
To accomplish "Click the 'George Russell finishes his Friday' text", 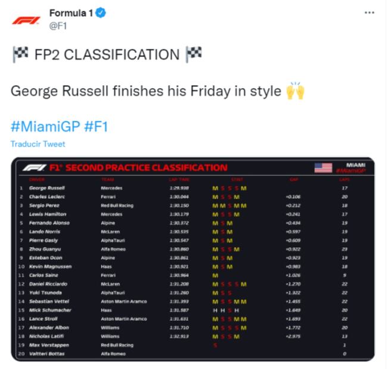I will click(x=145, y=92).
